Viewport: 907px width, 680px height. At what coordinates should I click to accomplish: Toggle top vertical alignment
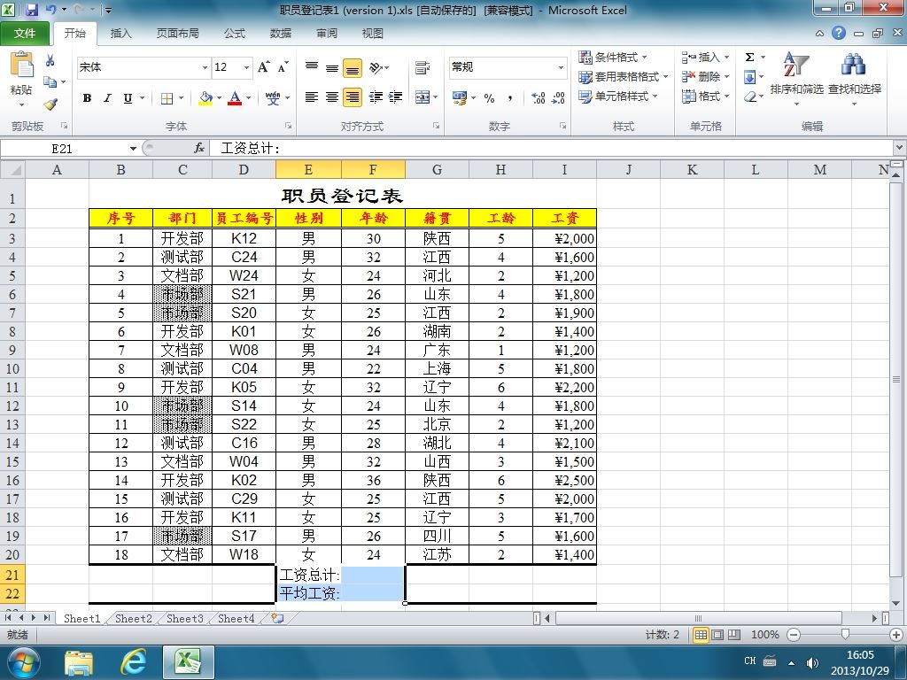click(x=312, y=68)
